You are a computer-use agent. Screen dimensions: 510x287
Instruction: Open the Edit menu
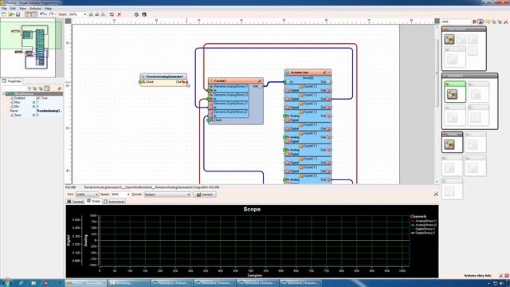pos(13,9)
